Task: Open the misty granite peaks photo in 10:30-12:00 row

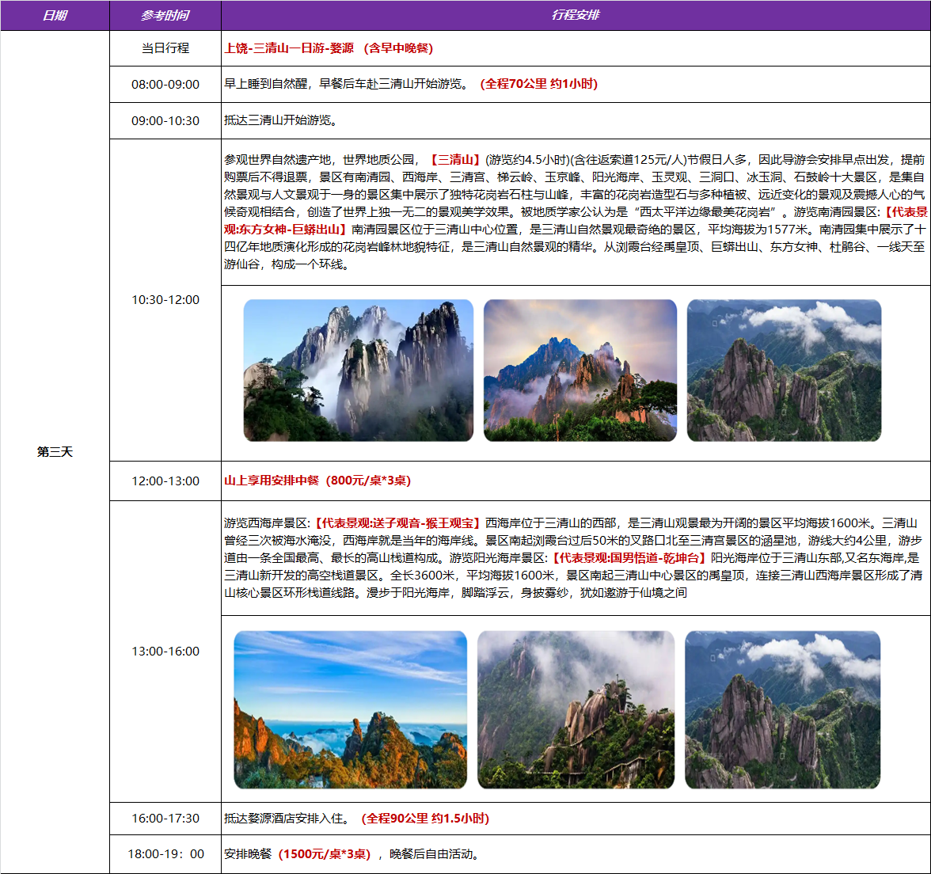Action: [358, 370]
